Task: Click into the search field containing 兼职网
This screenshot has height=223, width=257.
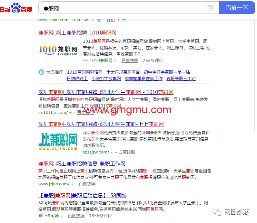Action: (123, 8)
